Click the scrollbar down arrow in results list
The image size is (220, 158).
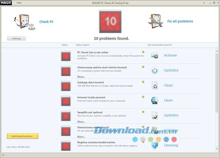pyautogui.click(x=217, y=149)
